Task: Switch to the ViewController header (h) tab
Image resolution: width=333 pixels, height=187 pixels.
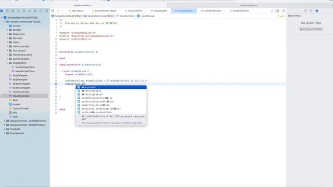Action: (133, 10)
